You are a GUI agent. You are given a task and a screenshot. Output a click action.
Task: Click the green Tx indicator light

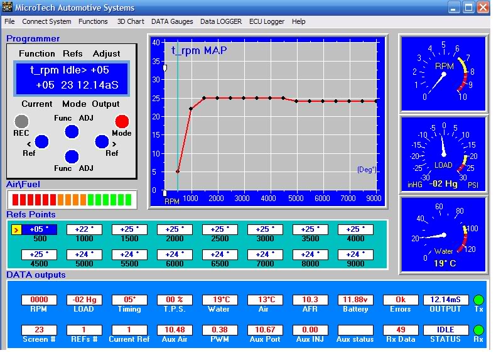[x=478, y=300]
